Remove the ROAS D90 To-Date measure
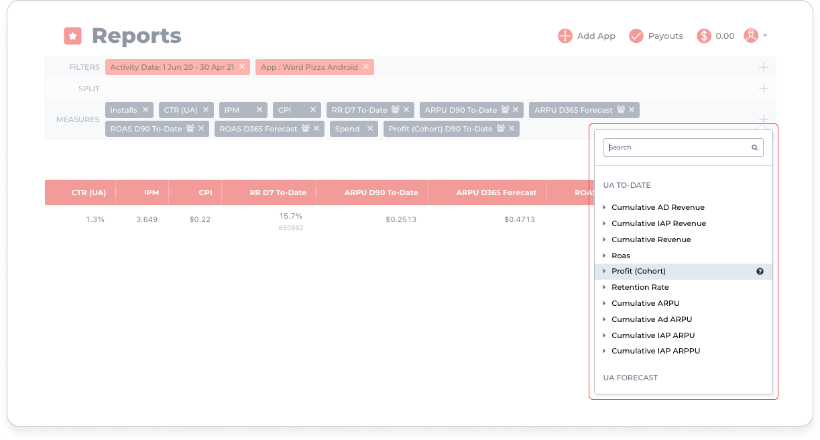The width and height of the screenshot is (820, 440). (201, 129)
